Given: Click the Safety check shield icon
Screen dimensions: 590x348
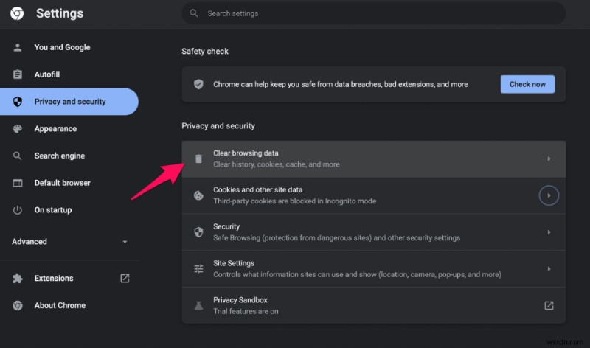Looking at the screenshot, I should [x=198, y=84].
